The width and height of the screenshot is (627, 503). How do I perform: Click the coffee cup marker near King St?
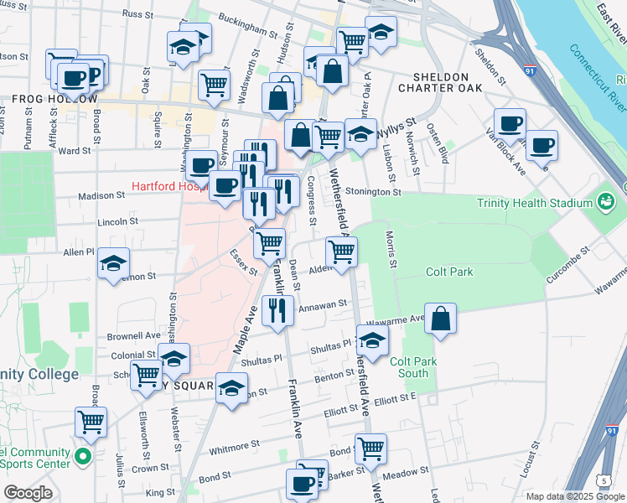point(303,484)
